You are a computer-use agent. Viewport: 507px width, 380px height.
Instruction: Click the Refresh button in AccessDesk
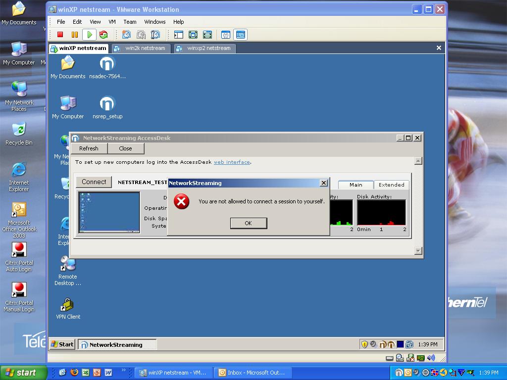[89, 148]
